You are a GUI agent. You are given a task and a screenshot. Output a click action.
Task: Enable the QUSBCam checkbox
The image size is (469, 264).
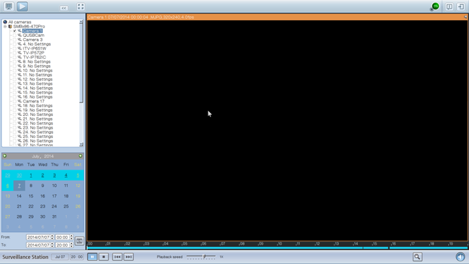pyautogui.click(x=14, y=36)
